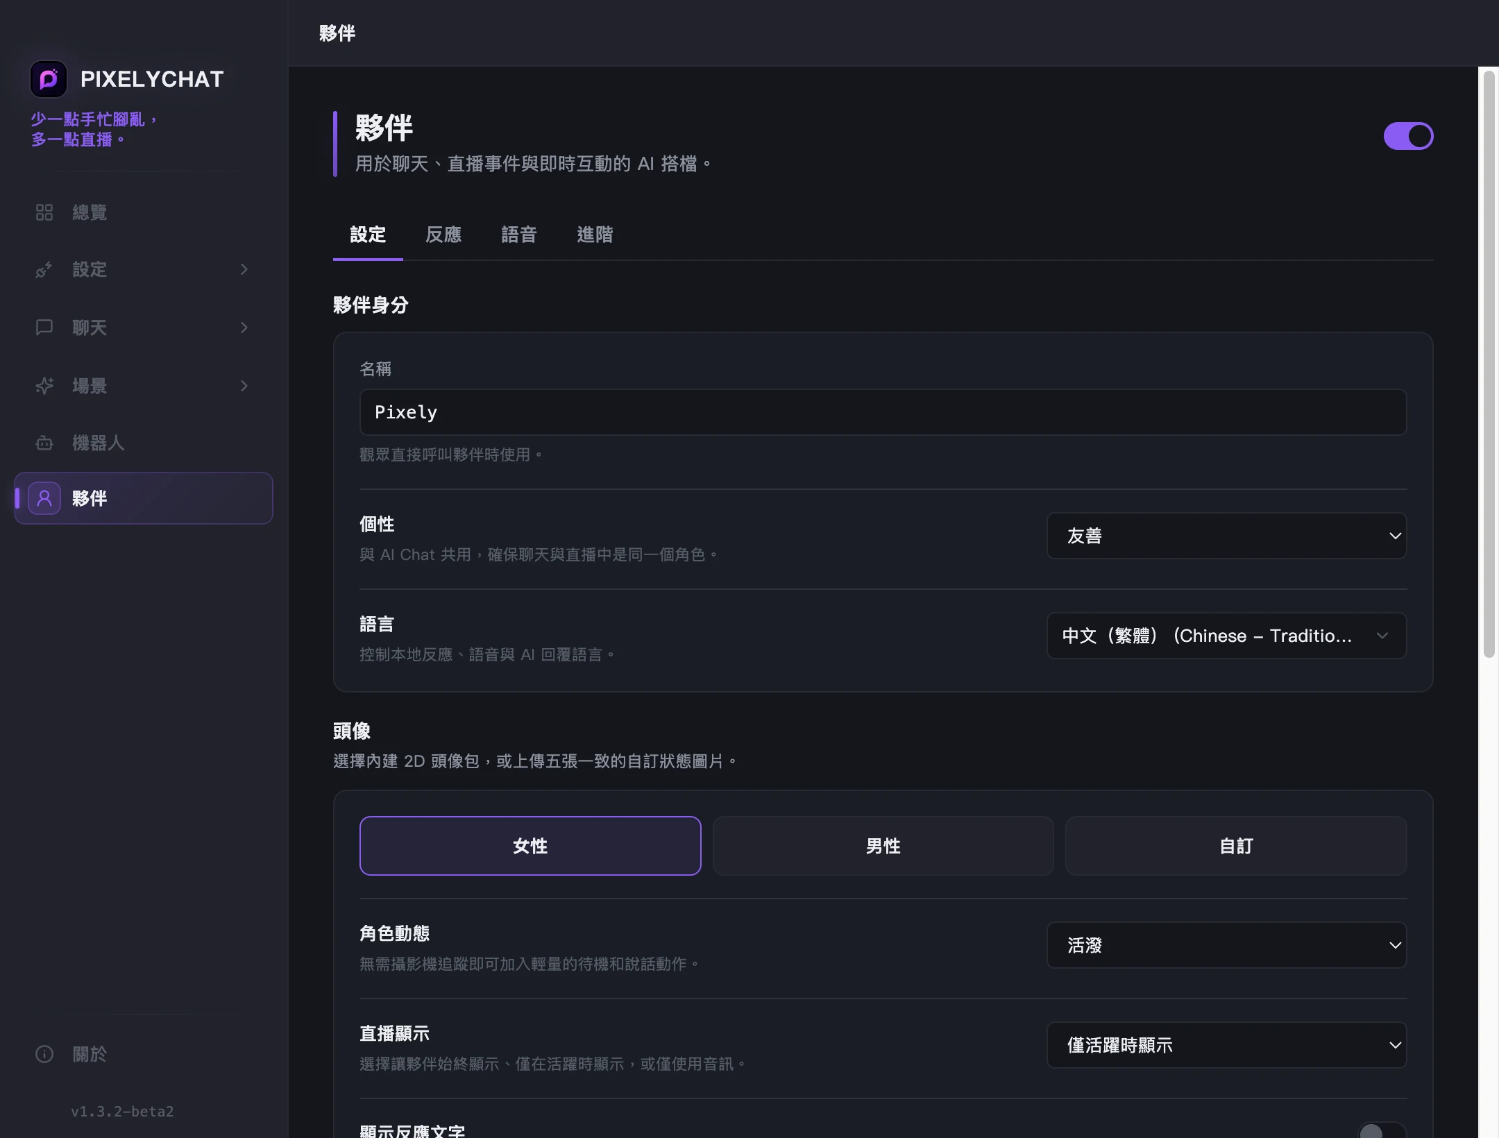The width and height of the screenshot is (1499, 1138).
Task: Click the version text v1.3.2-beta2
Action: 122,1111
